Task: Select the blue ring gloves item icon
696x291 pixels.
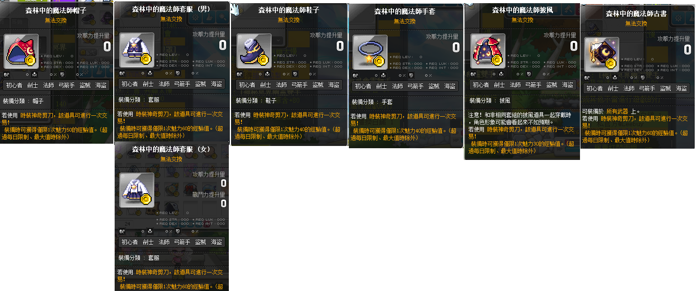Action: (370, 52)
